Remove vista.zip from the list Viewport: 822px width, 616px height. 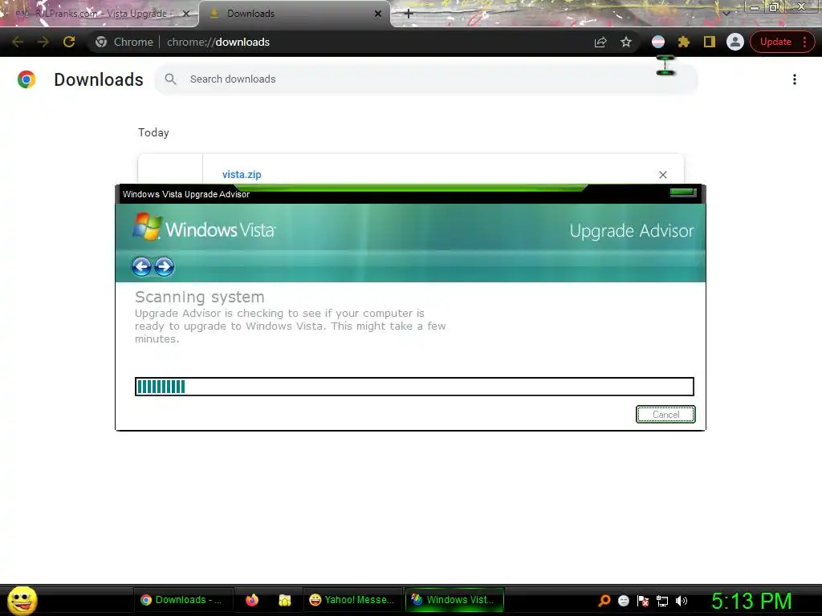[x=662, y=174]
